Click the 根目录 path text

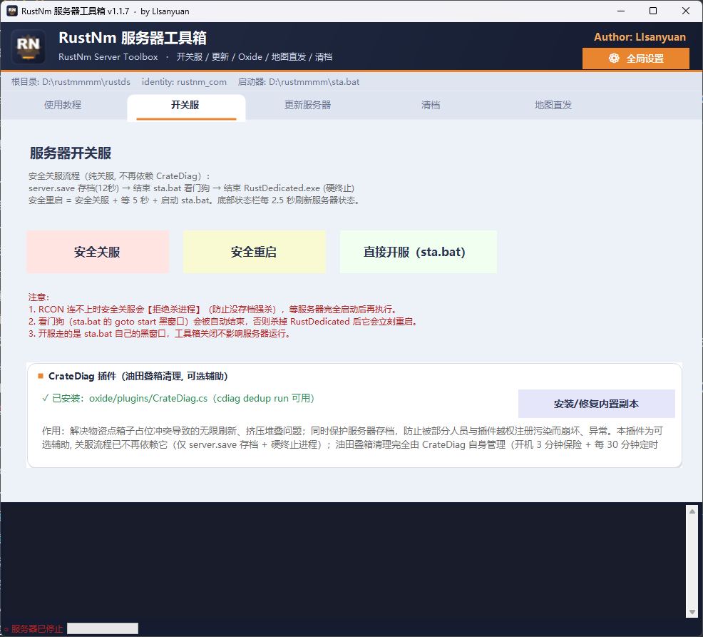(71, 82)
